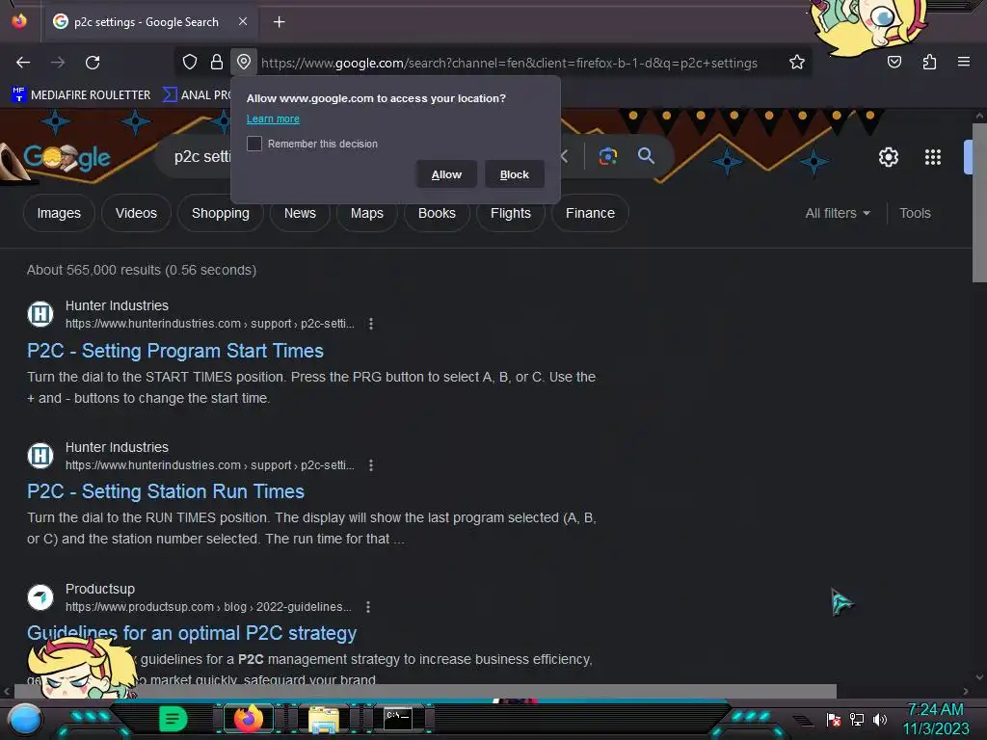This screenshot has width=987, height=740.
Task: Open the MEDIAFIRE ROULETTER bookmark
Action: [81, 95]
